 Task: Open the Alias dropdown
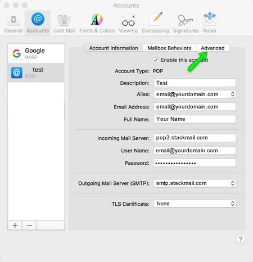(195, 94)
